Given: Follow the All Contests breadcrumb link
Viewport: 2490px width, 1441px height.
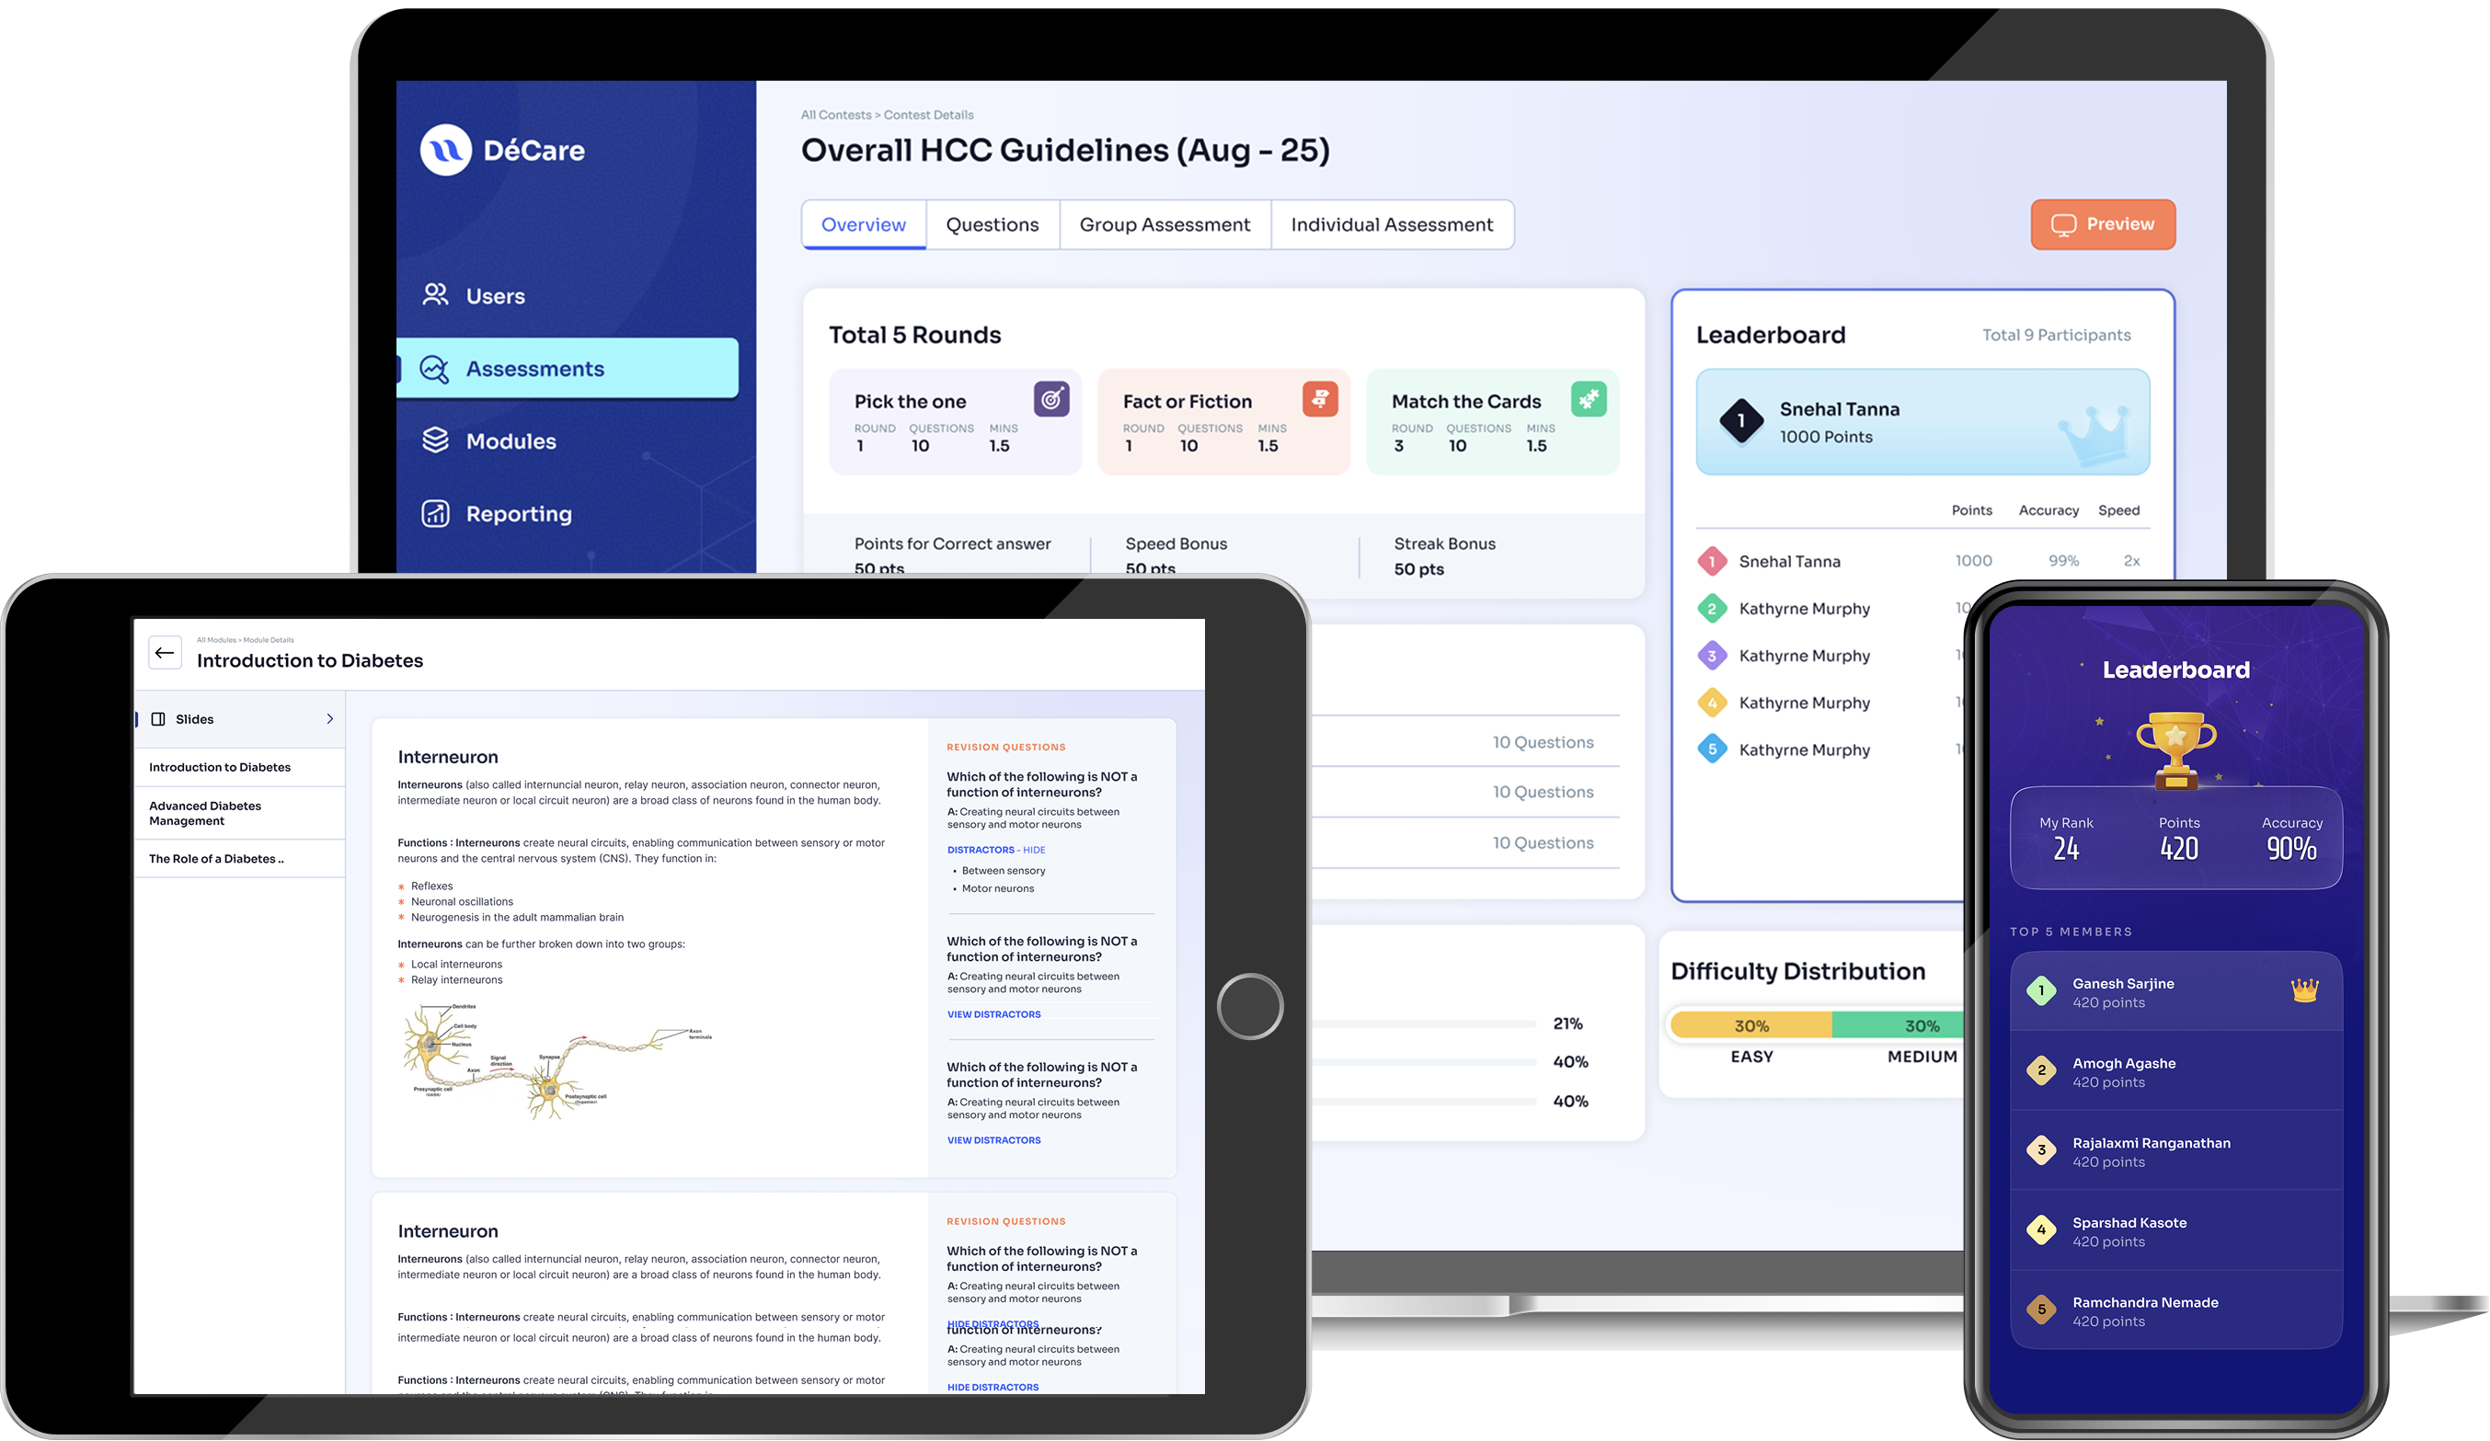Looking at the screenshot, I should pyautogui.click(x=835, y=115).
